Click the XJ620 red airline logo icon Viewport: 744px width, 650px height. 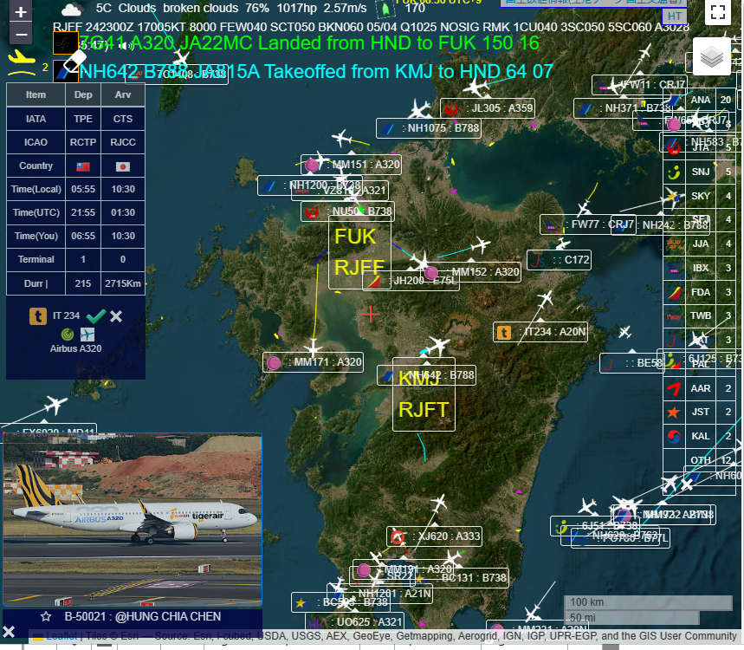[398, 537]
